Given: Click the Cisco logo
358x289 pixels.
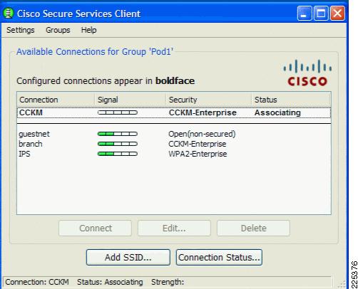Looking at the screenshot, I should [x=307, y=73].
